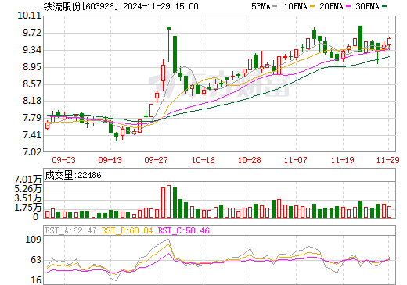Click the 16 RSI axis label
The height and width of the screenshot is (285, 407).
(36, 280)
